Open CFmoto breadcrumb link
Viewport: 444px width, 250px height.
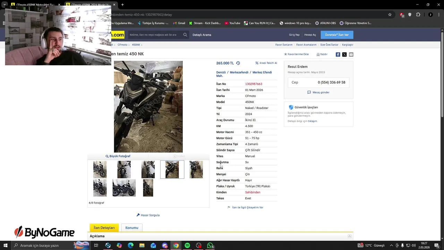122,45
